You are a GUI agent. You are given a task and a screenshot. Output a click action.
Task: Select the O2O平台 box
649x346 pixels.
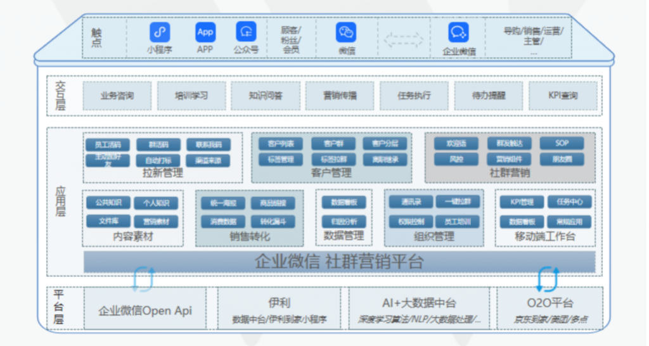[x=549, y=309]
